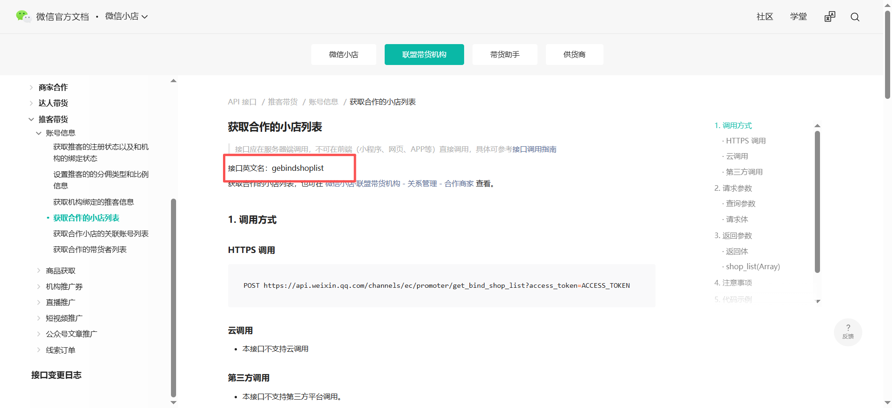Follow the 微信小店·联盟带货机构 - 关系管理 - 合作商家 link
Image resolution: width=892 pixels, height=408 pixels.
coord(399,184)
